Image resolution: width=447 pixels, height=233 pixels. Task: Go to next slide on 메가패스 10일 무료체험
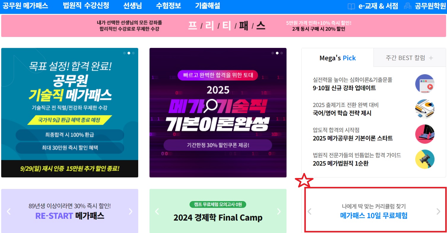439,211
